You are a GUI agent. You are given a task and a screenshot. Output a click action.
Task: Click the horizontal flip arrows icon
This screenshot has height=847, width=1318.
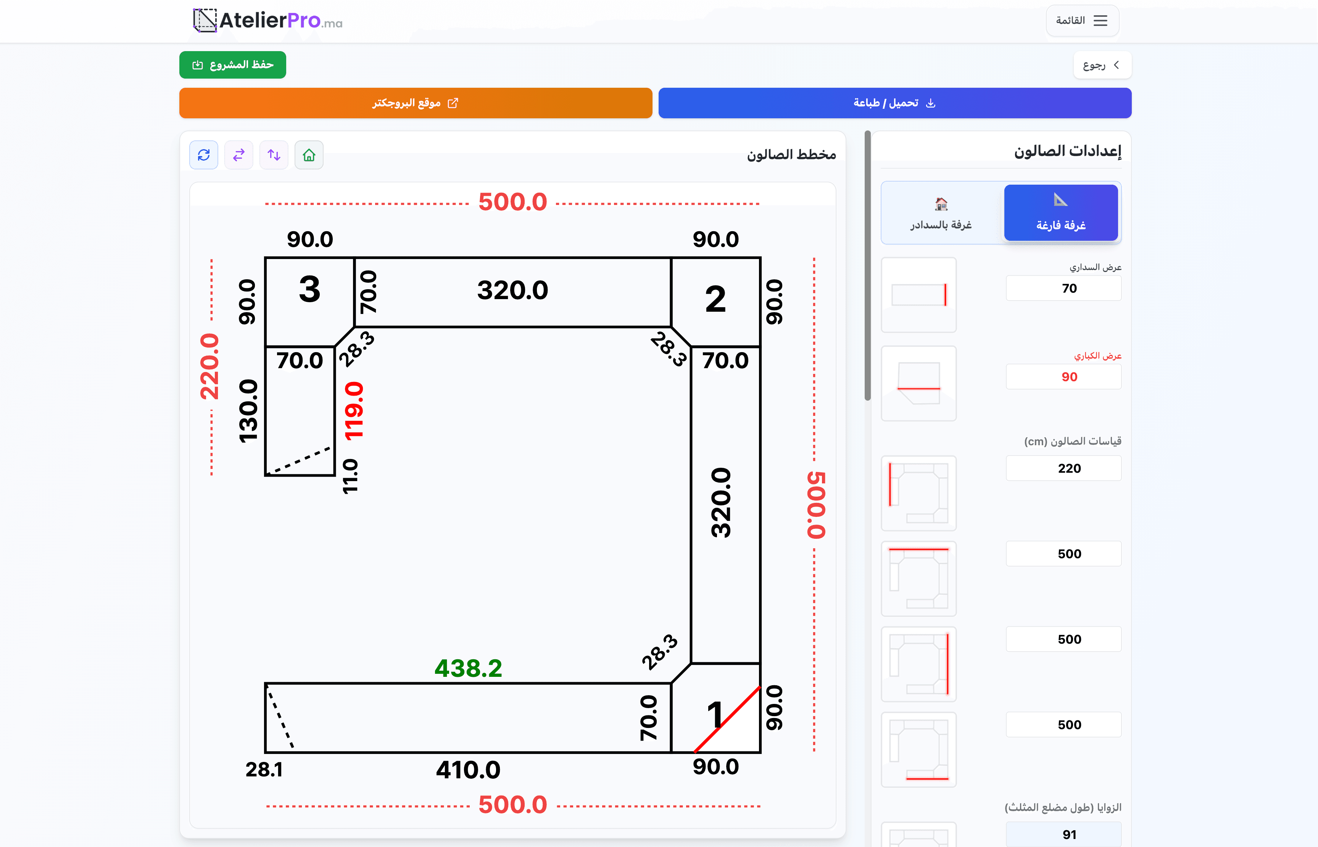[239, 155]
